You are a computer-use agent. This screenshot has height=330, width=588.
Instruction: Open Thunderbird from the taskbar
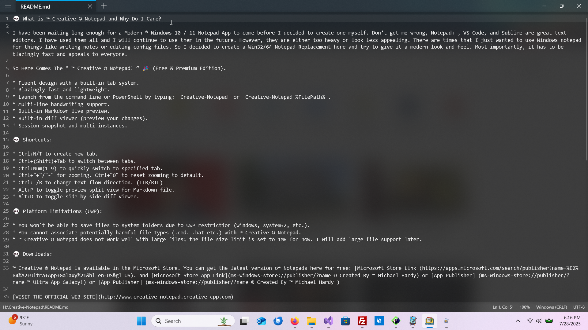pyautogui.click(x=278, y=321)
